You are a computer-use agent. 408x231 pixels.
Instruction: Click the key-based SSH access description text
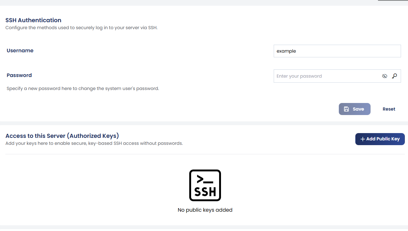[x=94, y=143]
